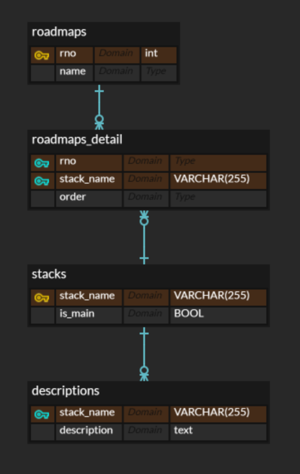Set the empty Type field of the name column
The width and height of the screenshot is (300, 474).
158,72
